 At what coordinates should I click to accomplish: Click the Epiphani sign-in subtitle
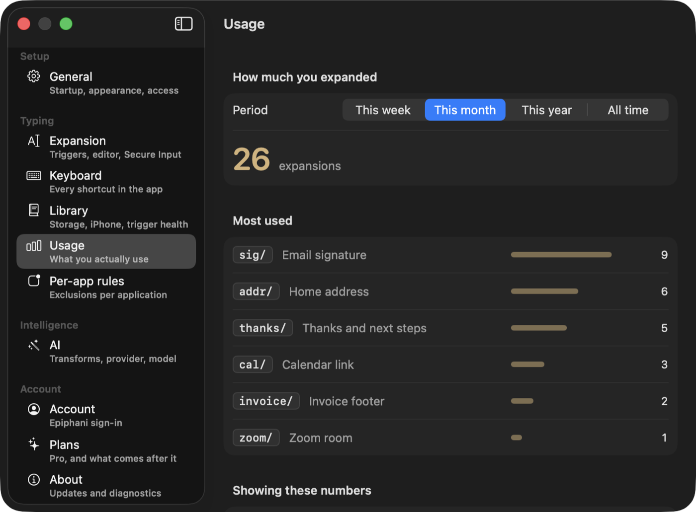coord(86,423)
